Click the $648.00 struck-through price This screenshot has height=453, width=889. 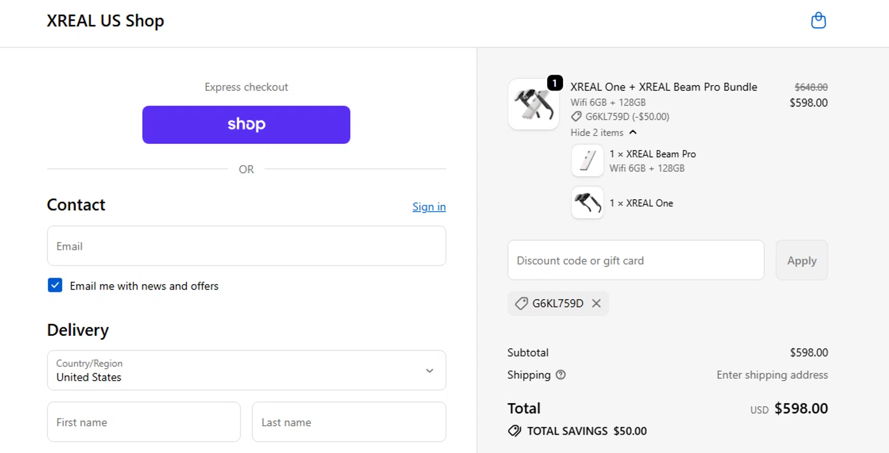tap(811, 87)
